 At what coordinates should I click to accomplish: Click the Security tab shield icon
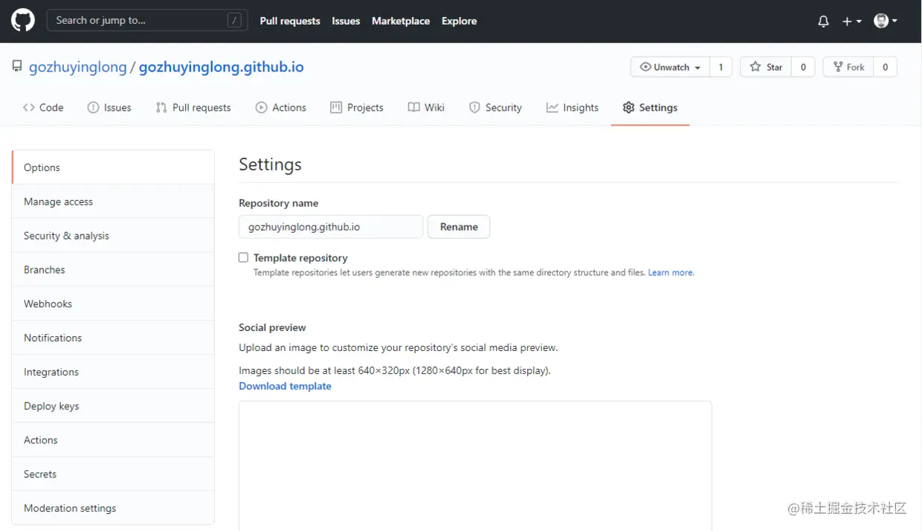(474, 107)
